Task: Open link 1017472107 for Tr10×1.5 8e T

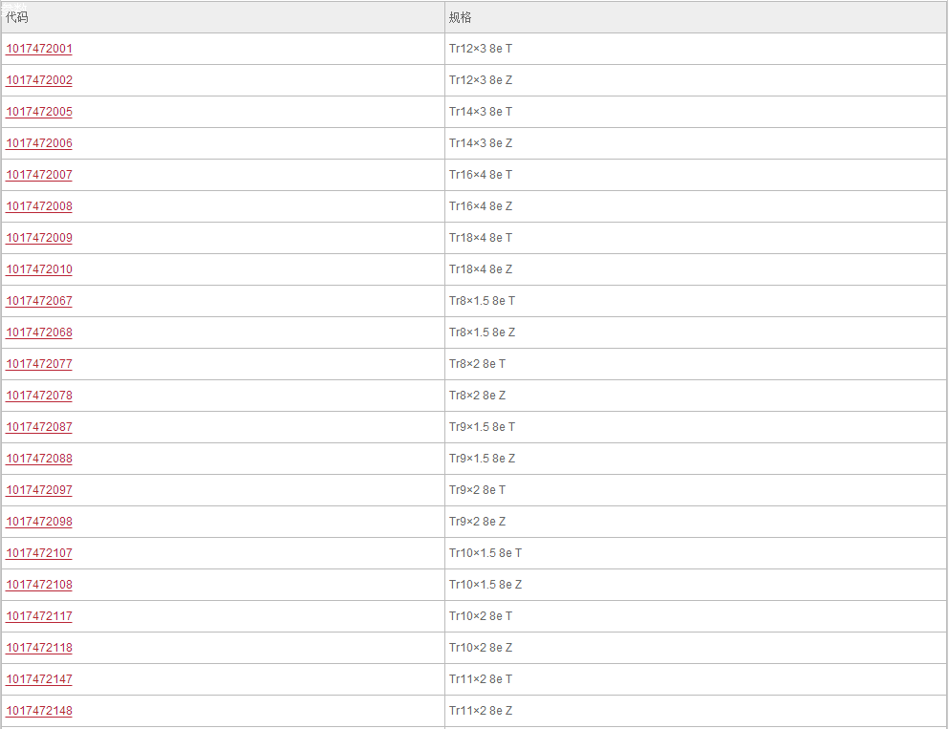Action: [x=39, y=553]
